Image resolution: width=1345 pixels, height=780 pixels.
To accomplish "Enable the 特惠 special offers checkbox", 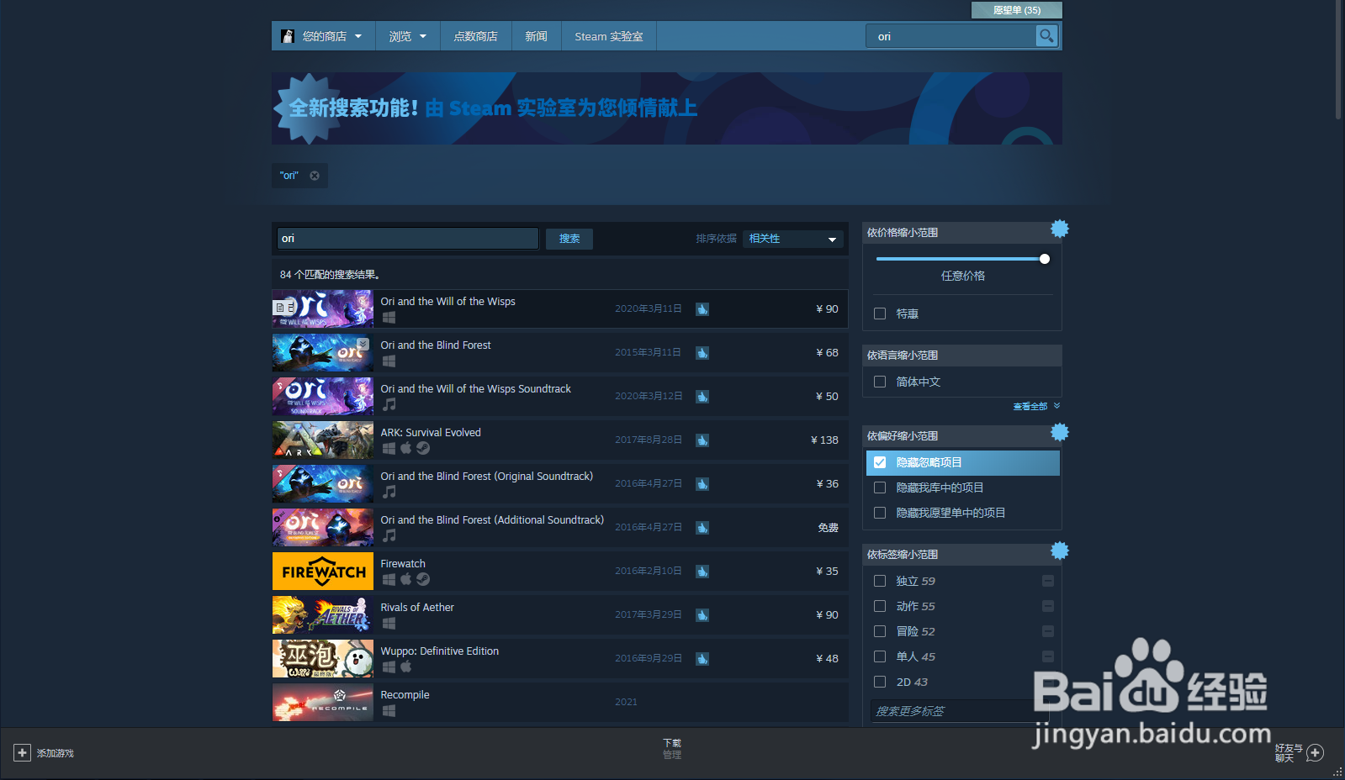I will pos(880,314).
